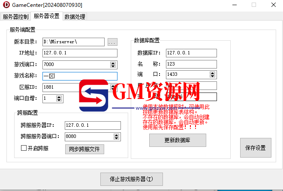
Task: Focus the IP地址 input field
Action: [x=80, y=53]
